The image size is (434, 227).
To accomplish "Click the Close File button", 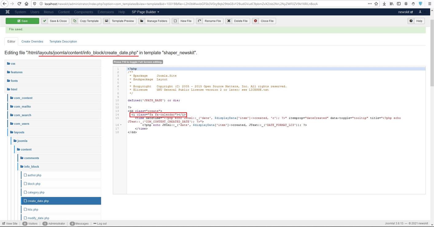I will click(x=264, y=21).
